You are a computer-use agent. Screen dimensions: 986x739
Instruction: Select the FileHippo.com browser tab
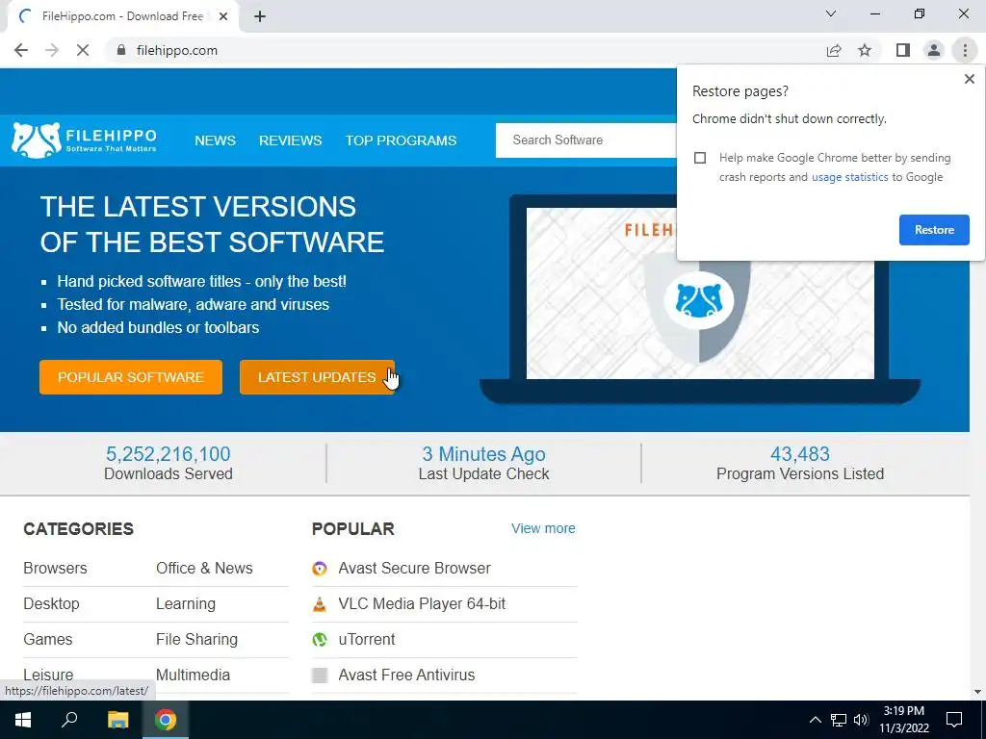pyautogui.click(x=122, y=16)
